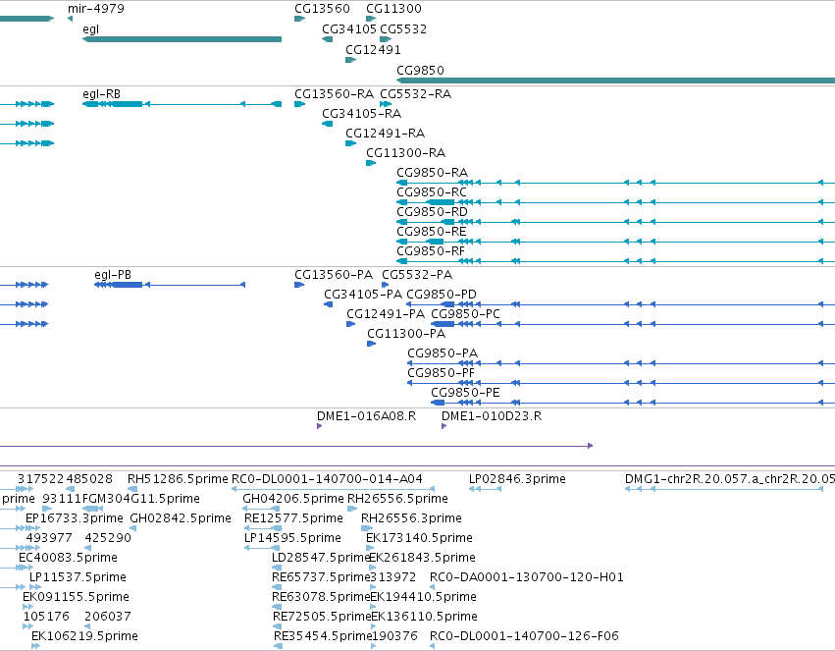Screen dimensions: 835x651
Task: Select the CG9850-PD protein label
Action: (x=442, y=295)
